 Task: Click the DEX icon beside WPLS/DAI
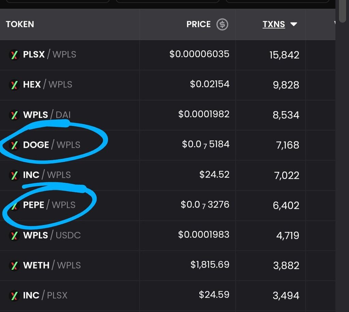point(14,115)
